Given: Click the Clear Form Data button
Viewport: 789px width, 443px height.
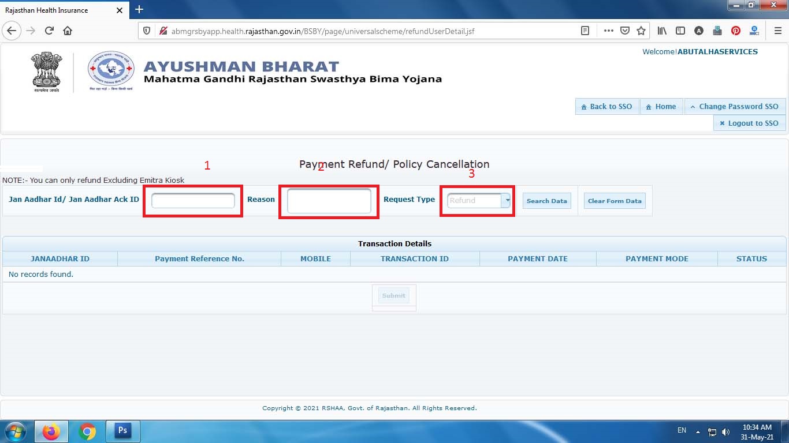Looking at the screenshot, I should pyautogui.click(x=615, y=201).
